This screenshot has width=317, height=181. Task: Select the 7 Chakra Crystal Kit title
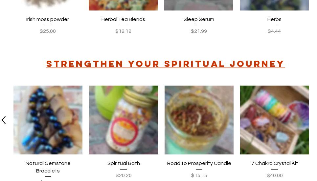[x=275, y=163]
